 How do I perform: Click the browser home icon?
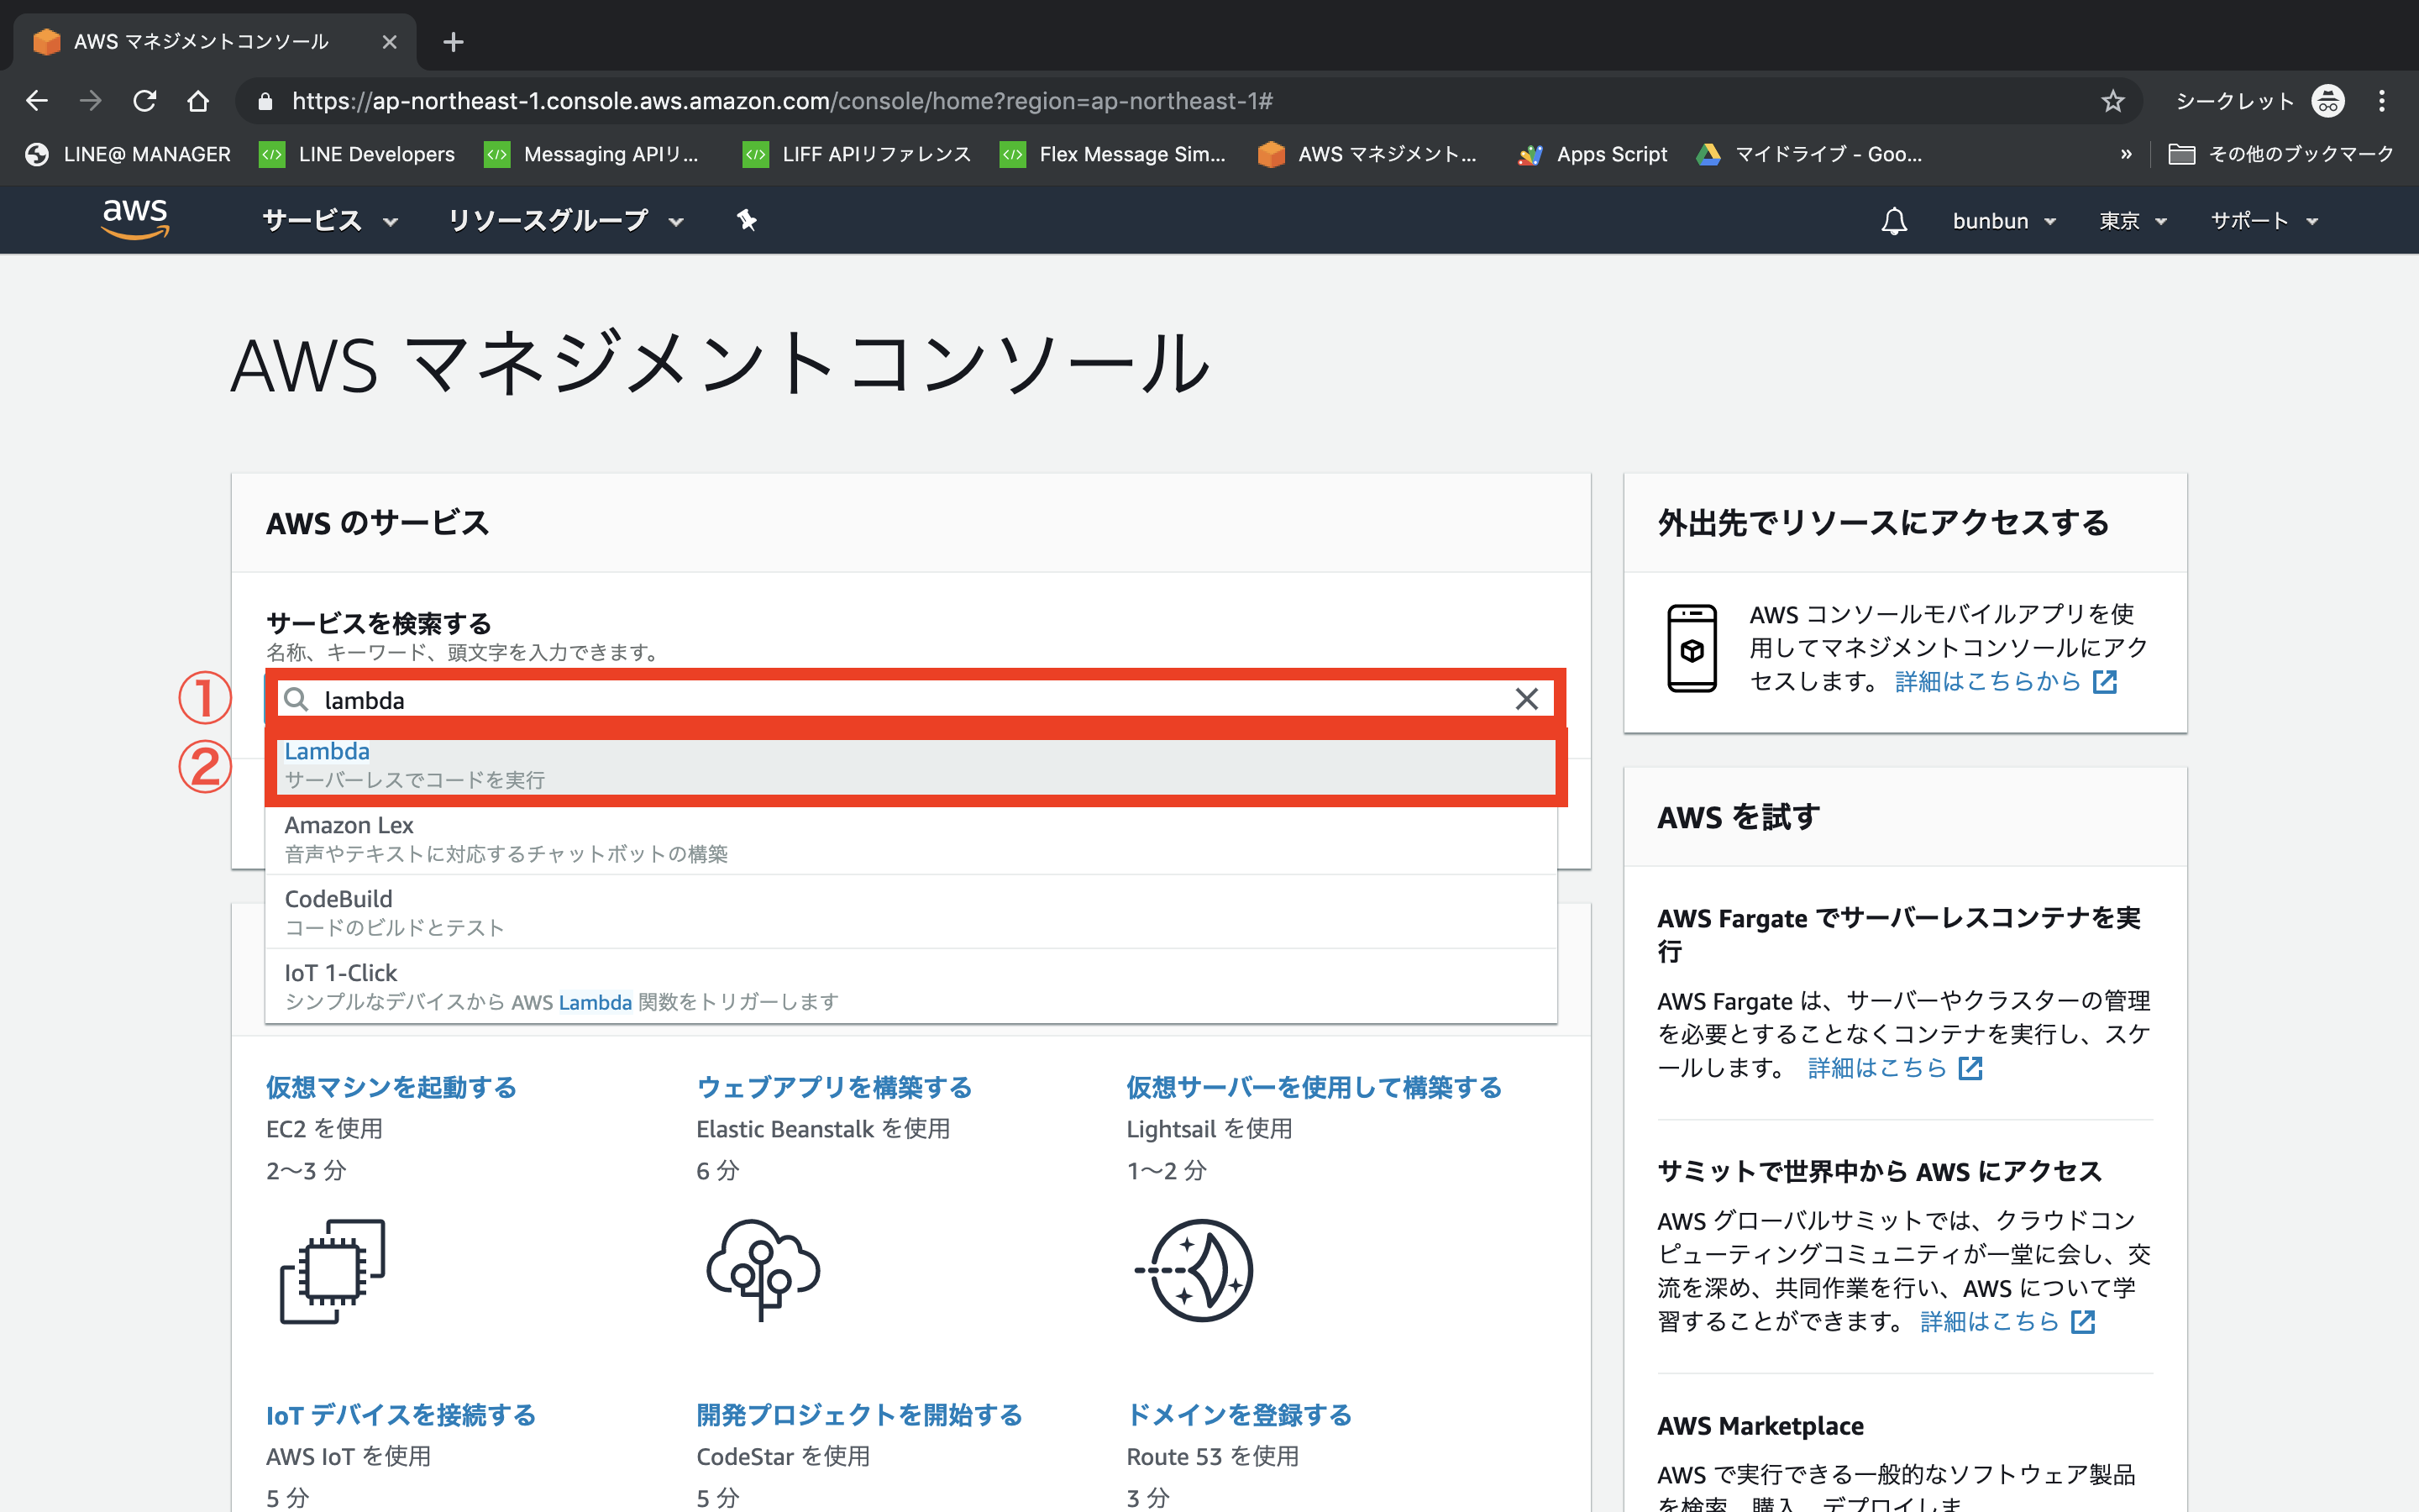(x=198, y=101)
